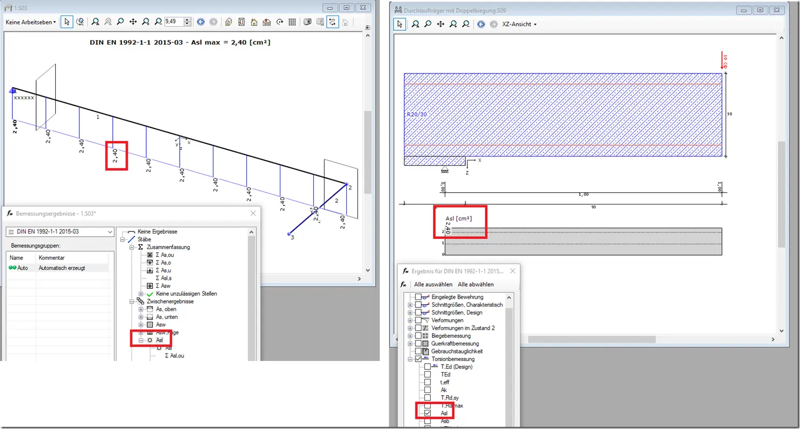Click Alle abwählen
The width and height of the screenshot is (800, 429).
[476, 285]
